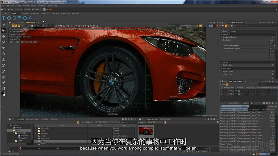
Task: Toggle lock on Material Linker panel
Action: [x=223, y=81]
